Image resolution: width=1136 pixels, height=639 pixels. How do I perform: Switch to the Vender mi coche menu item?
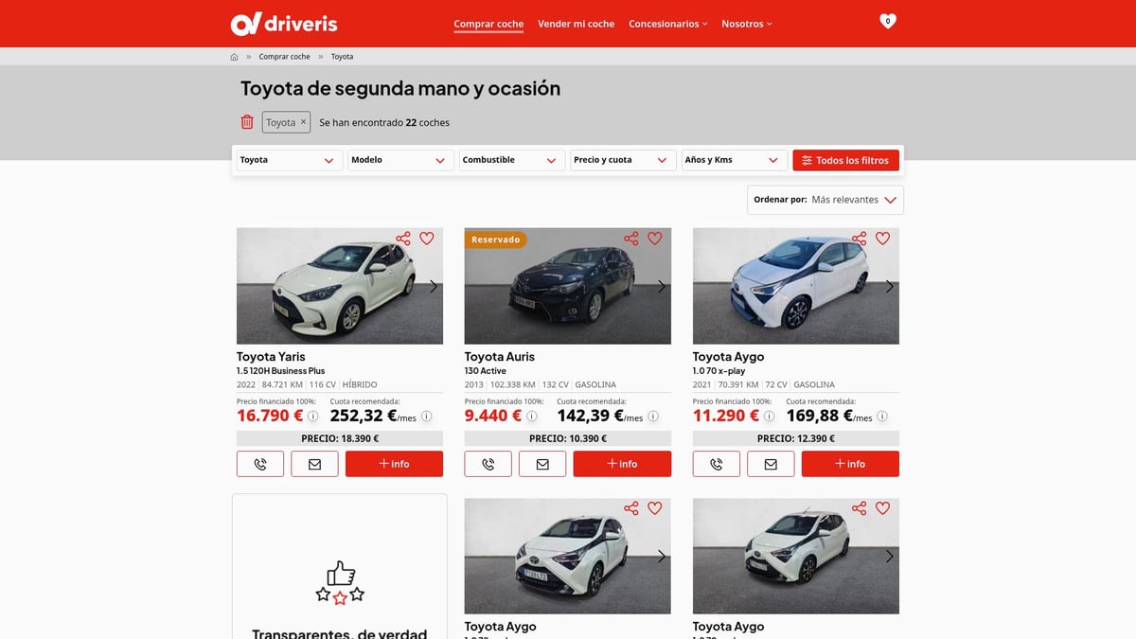pyautogui.click(x=576, y=24)
